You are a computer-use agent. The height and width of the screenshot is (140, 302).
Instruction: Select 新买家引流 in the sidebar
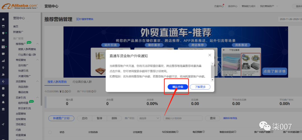point(25,108)
